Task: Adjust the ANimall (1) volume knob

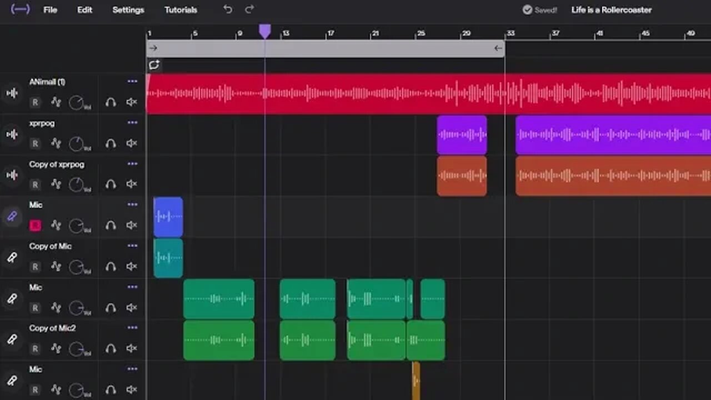Action: tap(76, 102)
